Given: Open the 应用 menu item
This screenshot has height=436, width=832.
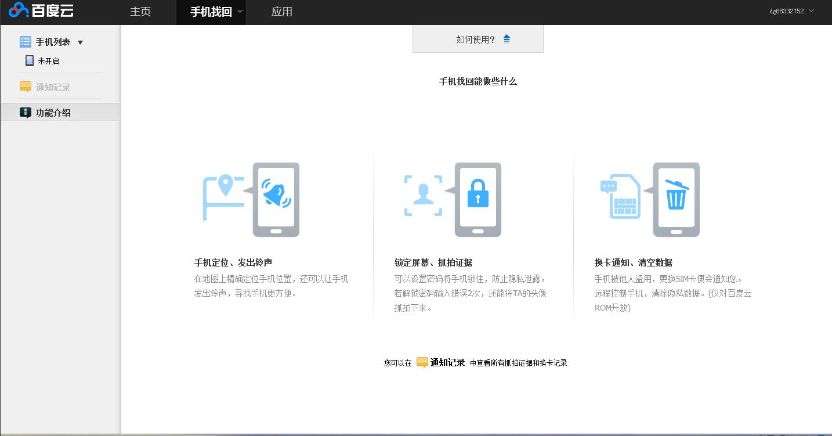Looking at the screenshot, I should point(282,12).
